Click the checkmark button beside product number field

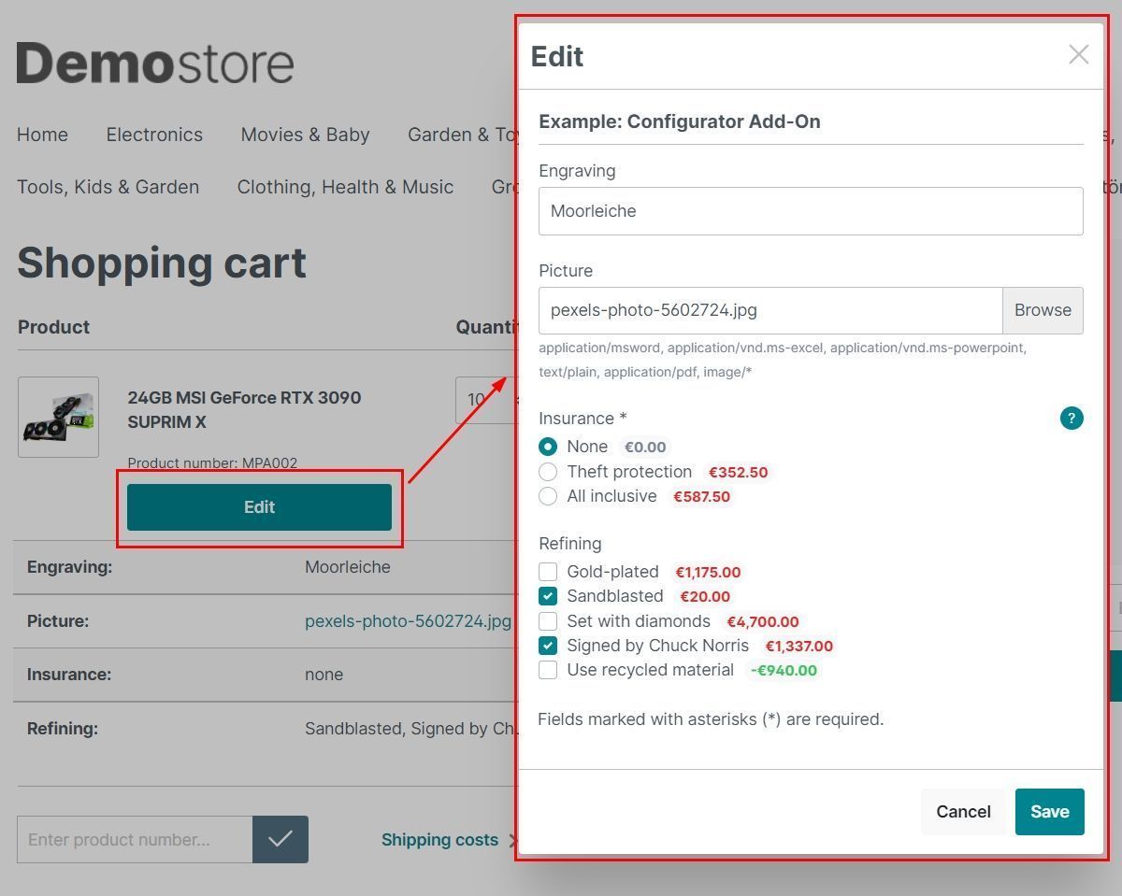[280, 839]
